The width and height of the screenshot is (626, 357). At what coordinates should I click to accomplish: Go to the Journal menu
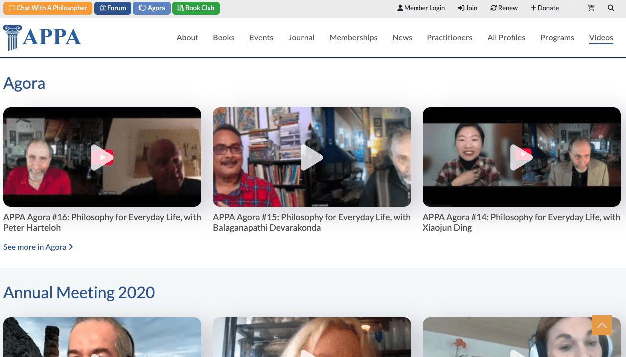pos(301,38)
